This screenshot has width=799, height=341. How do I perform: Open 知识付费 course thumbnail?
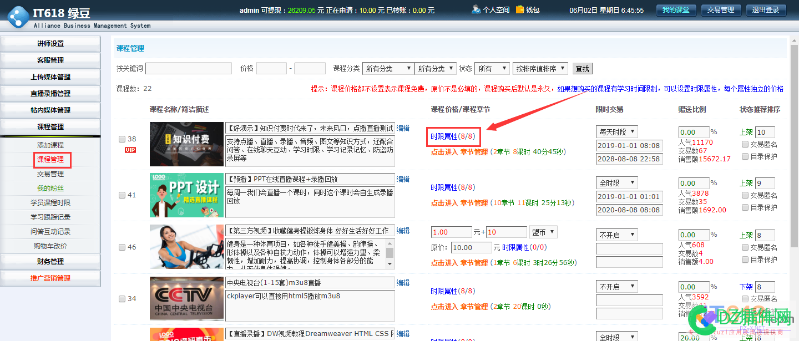[186, 144]
